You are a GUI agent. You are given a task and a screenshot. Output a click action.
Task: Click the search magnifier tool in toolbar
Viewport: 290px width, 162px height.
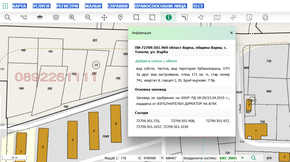(8, 17)
